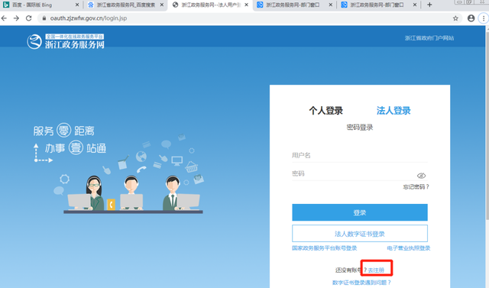Click the 法人数字证书登录 button
Image resolution: width=489 pixels, height=288 pixels.
pos(360,234)
